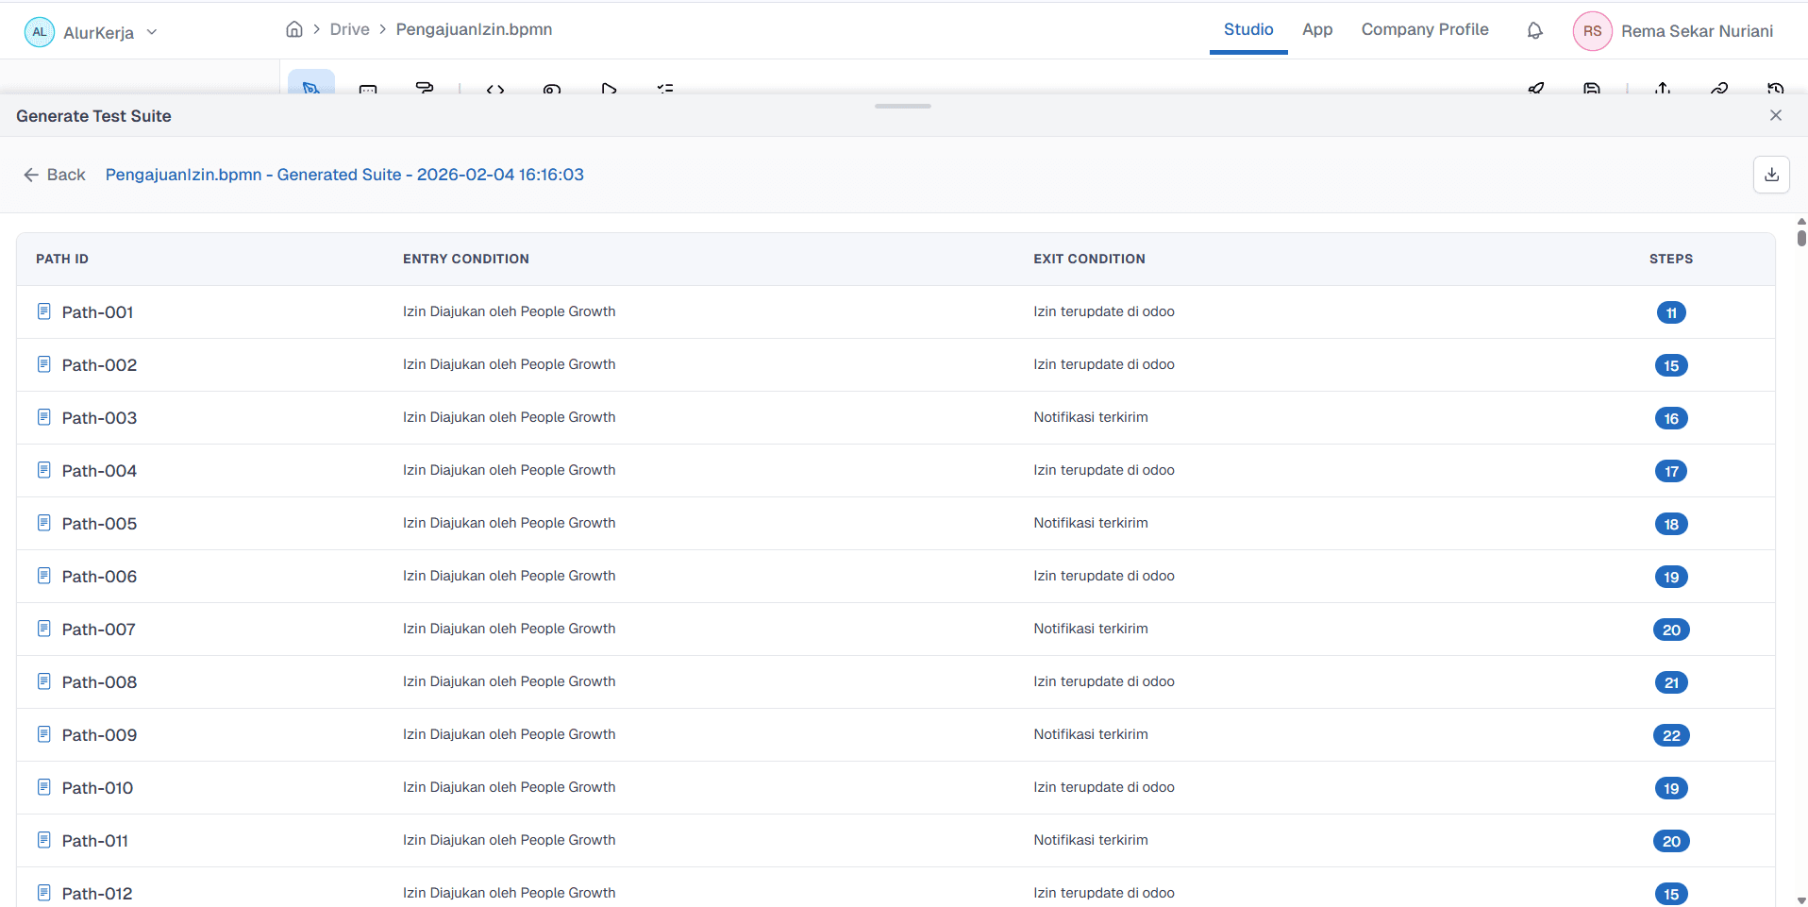Select the BPMN editor pointer tool
1808x907 pixels.
(x=310, y=90)
